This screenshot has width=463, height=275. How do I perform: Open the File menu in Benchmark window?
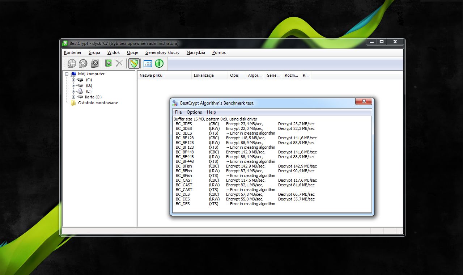click(x=178, y=112)
